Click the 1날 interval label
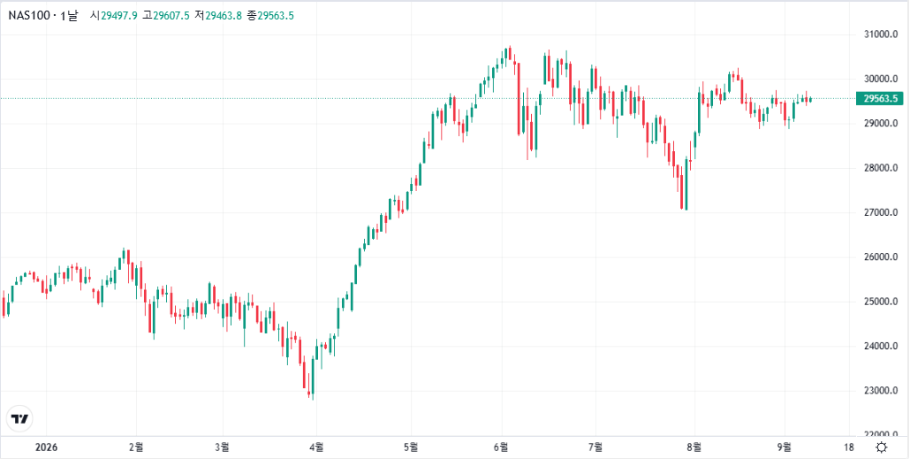Image resolution: width=910 pixels, height=459 pixels. click(x=69, y=16)
